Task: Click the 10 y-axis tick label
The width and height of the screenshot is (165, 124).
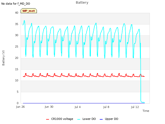Action: [16, 80]
